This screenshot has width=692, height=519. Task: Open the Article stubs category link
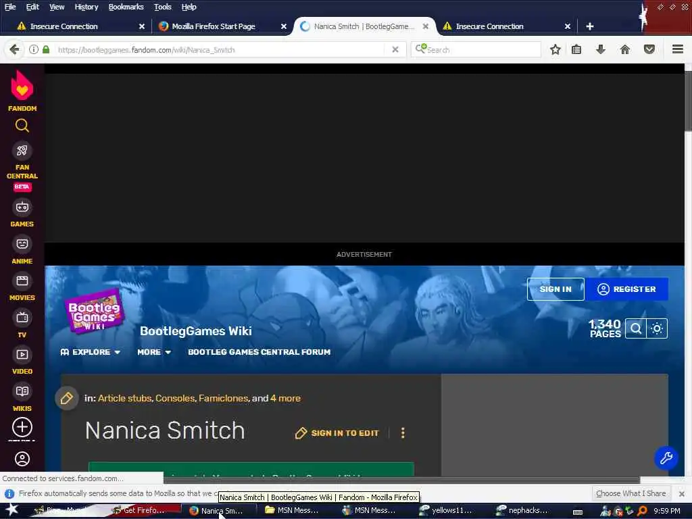124,399
